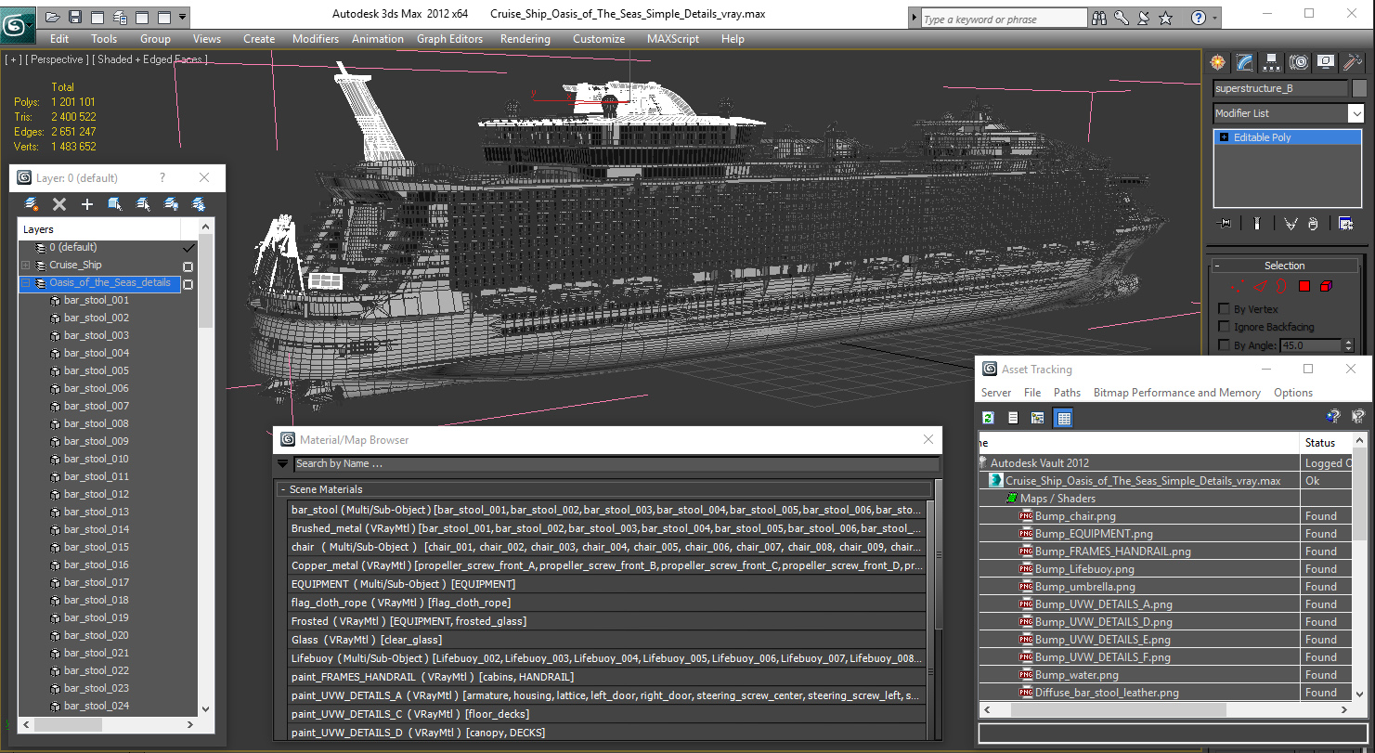Click the Search by Name field
Screen dimensions: 1375x753
616,463
